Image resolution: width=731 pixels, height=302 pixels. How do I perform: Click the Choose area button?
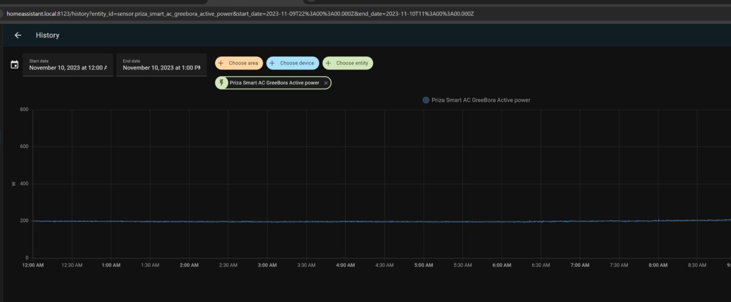point(239,63)
